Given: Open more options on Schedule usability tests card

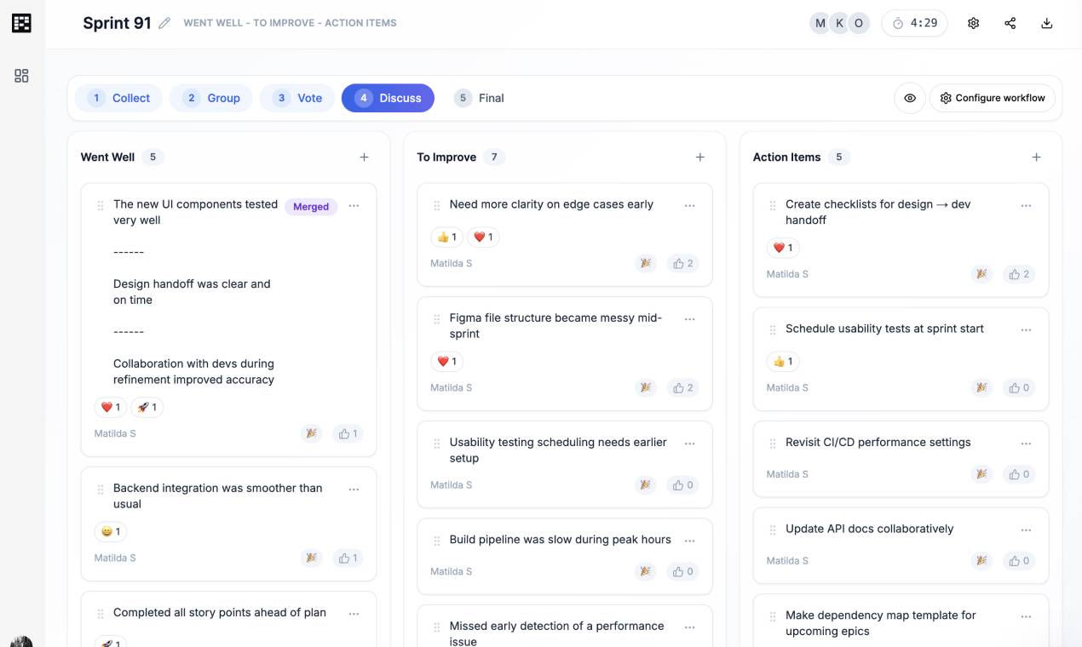Looking at the screenshot, I should [1026, 329].
